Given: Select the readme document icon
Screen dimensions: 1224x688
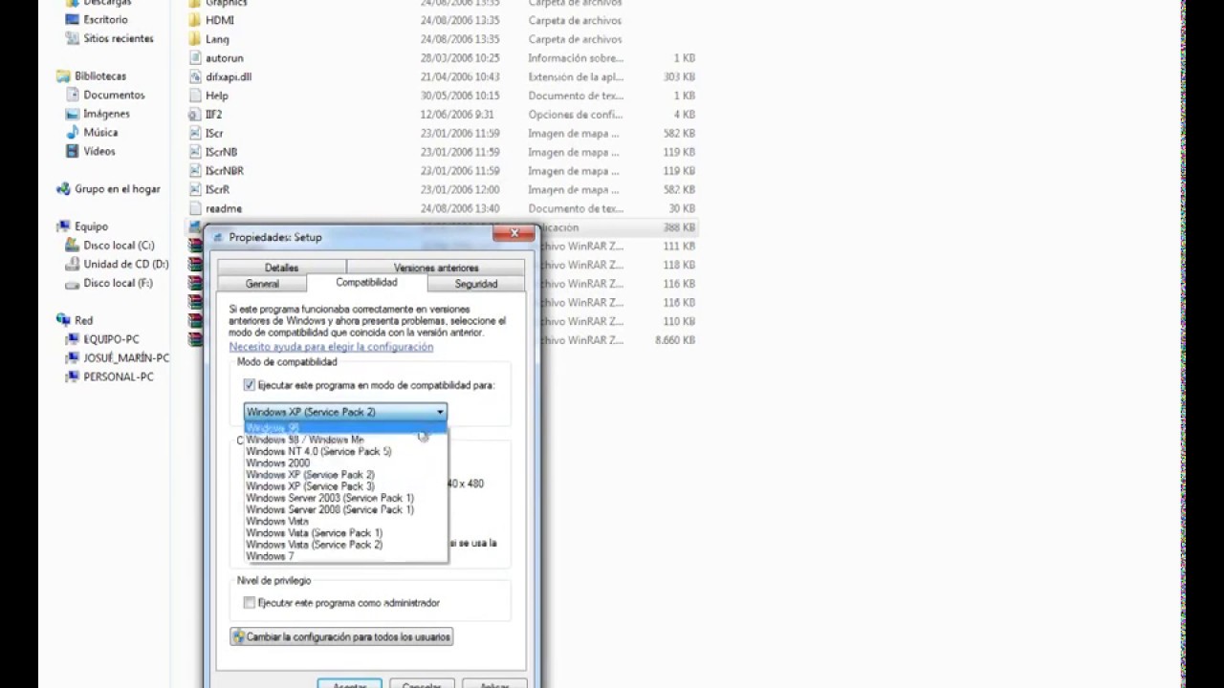Looking at the screenshot, I should [195, 208].
